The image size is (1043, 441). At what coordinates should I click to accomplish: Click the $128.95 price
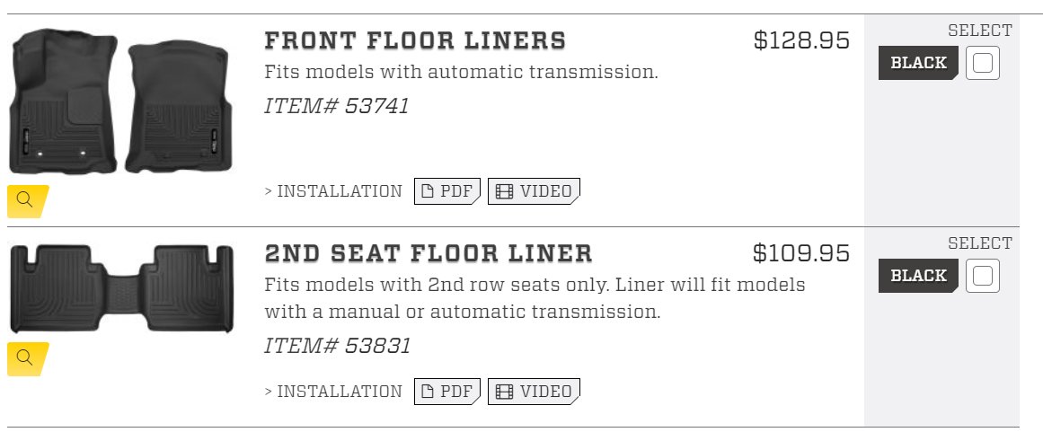click(801, 40)
